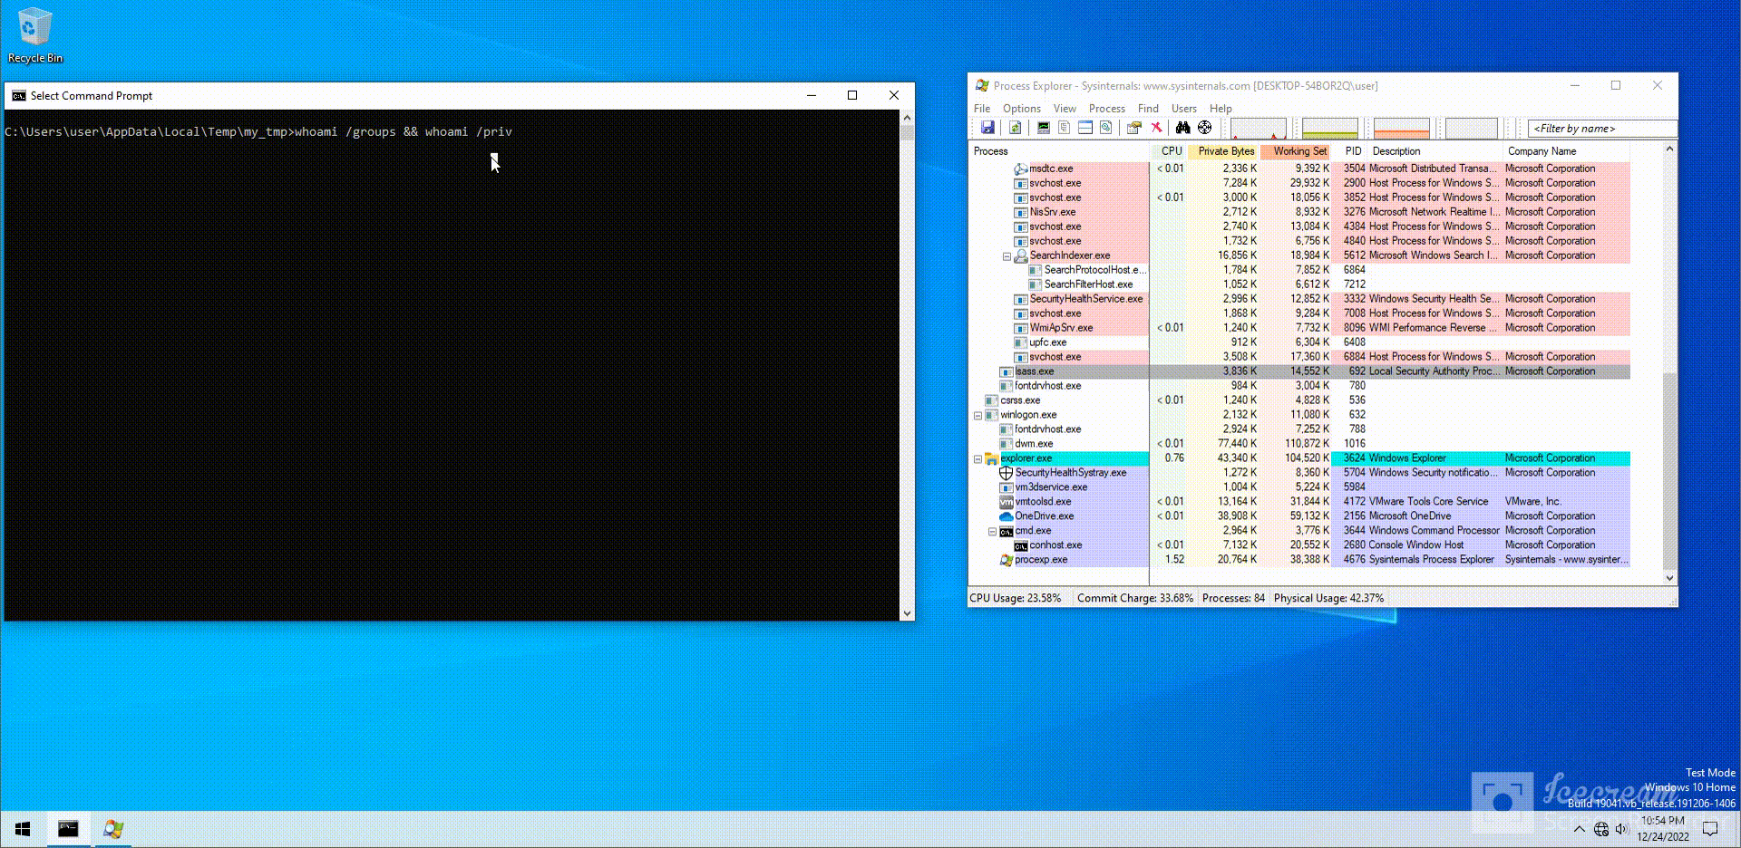Click the Commit Charge status bar entry

point(1134,598)
